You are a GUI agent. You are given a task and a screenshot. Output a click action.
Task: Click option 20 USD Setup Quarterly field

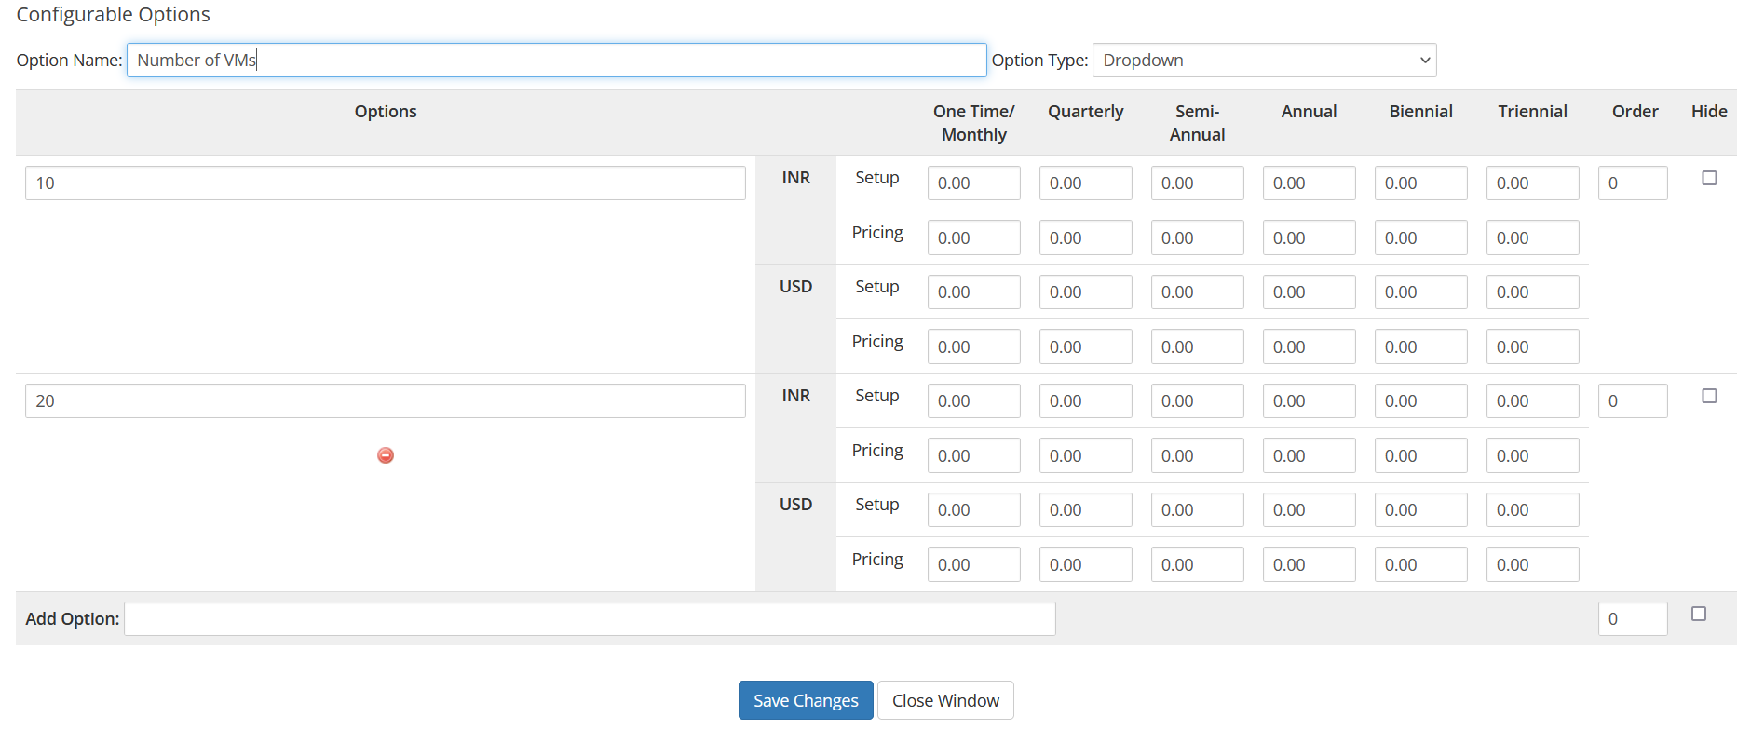(1085, 510)
